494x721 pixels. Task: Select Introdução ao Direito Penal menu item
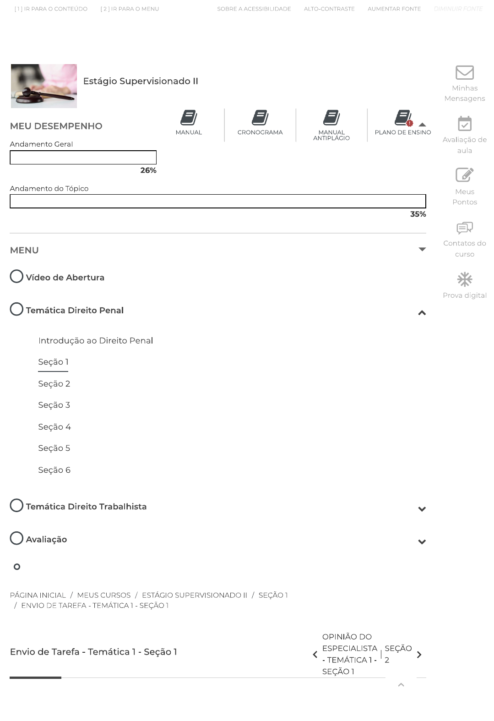[96, 341]
